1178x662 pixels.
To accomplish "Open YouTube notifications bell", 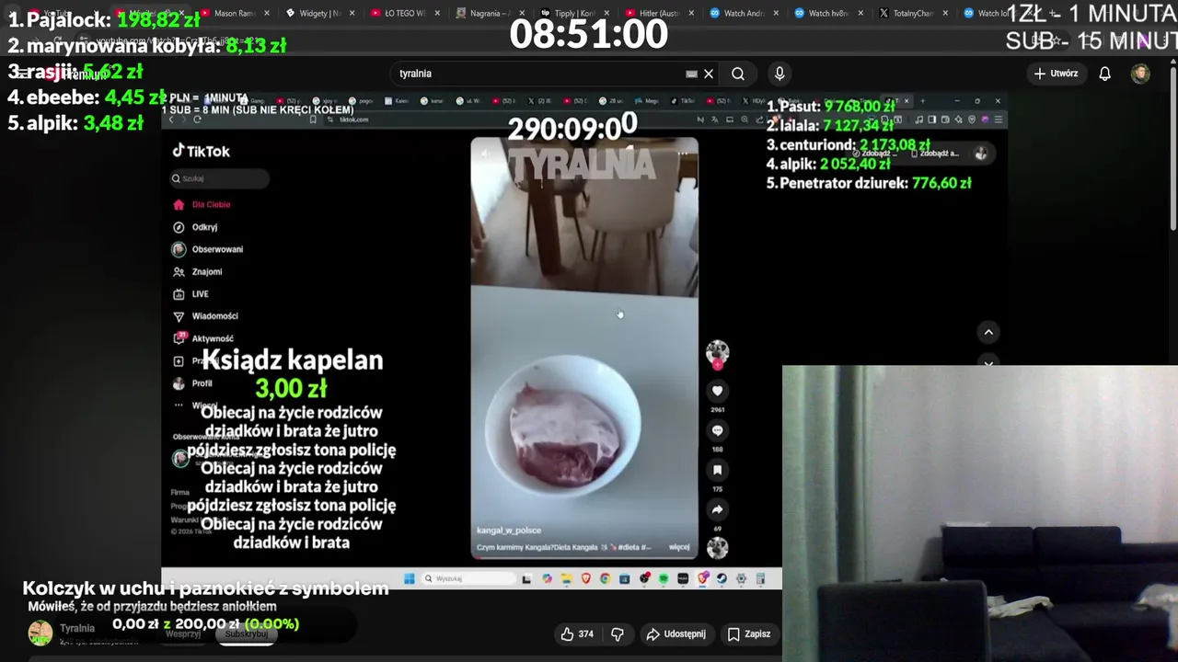I will (1104, 74).
